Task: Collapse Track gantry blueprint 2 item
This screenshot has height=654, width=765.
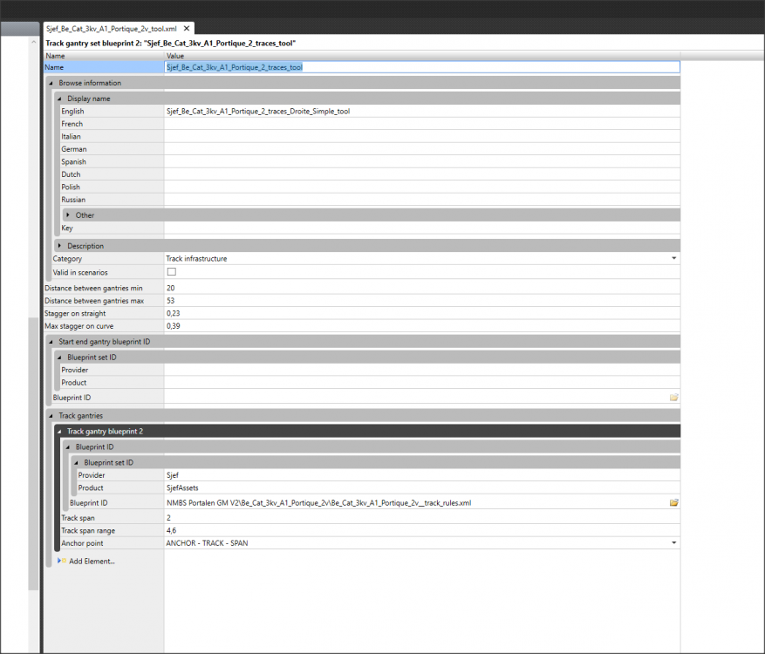Action: (60, 432)
